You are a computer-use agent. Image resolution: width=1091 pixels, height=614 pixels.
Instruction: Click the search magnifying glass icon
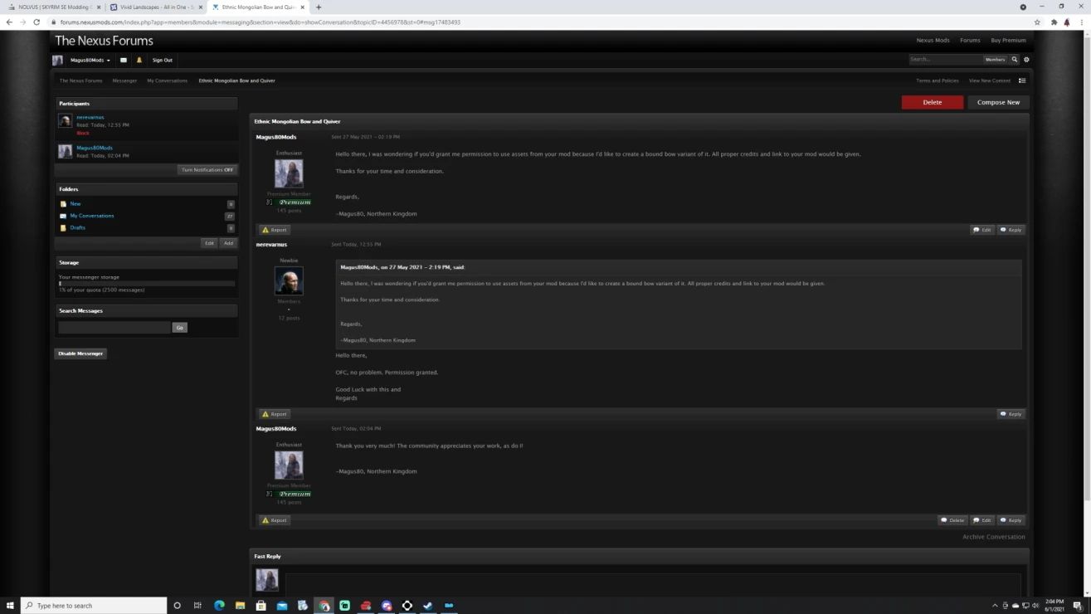coord(1014,60)
